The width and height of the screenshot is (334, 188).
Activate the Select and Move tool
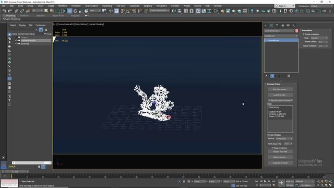tap(69, 11)
